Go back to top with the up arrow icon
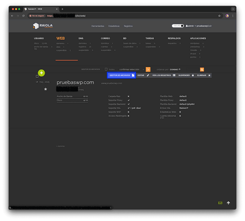The image size is (245, 221). (228, 203)
